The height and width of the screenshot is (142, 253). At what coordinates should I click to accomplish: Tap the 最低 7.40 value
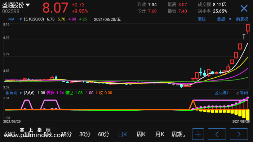tap(183, 11)
